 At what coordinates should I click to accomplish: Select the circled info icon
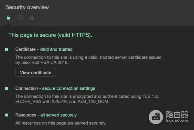click(20, 18)
